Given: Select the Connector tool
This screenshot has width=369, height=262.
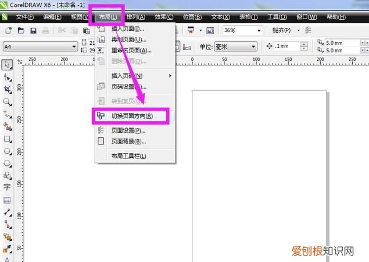Looking at the screenshot, I should pyautogui.click(x=7, y=224).
